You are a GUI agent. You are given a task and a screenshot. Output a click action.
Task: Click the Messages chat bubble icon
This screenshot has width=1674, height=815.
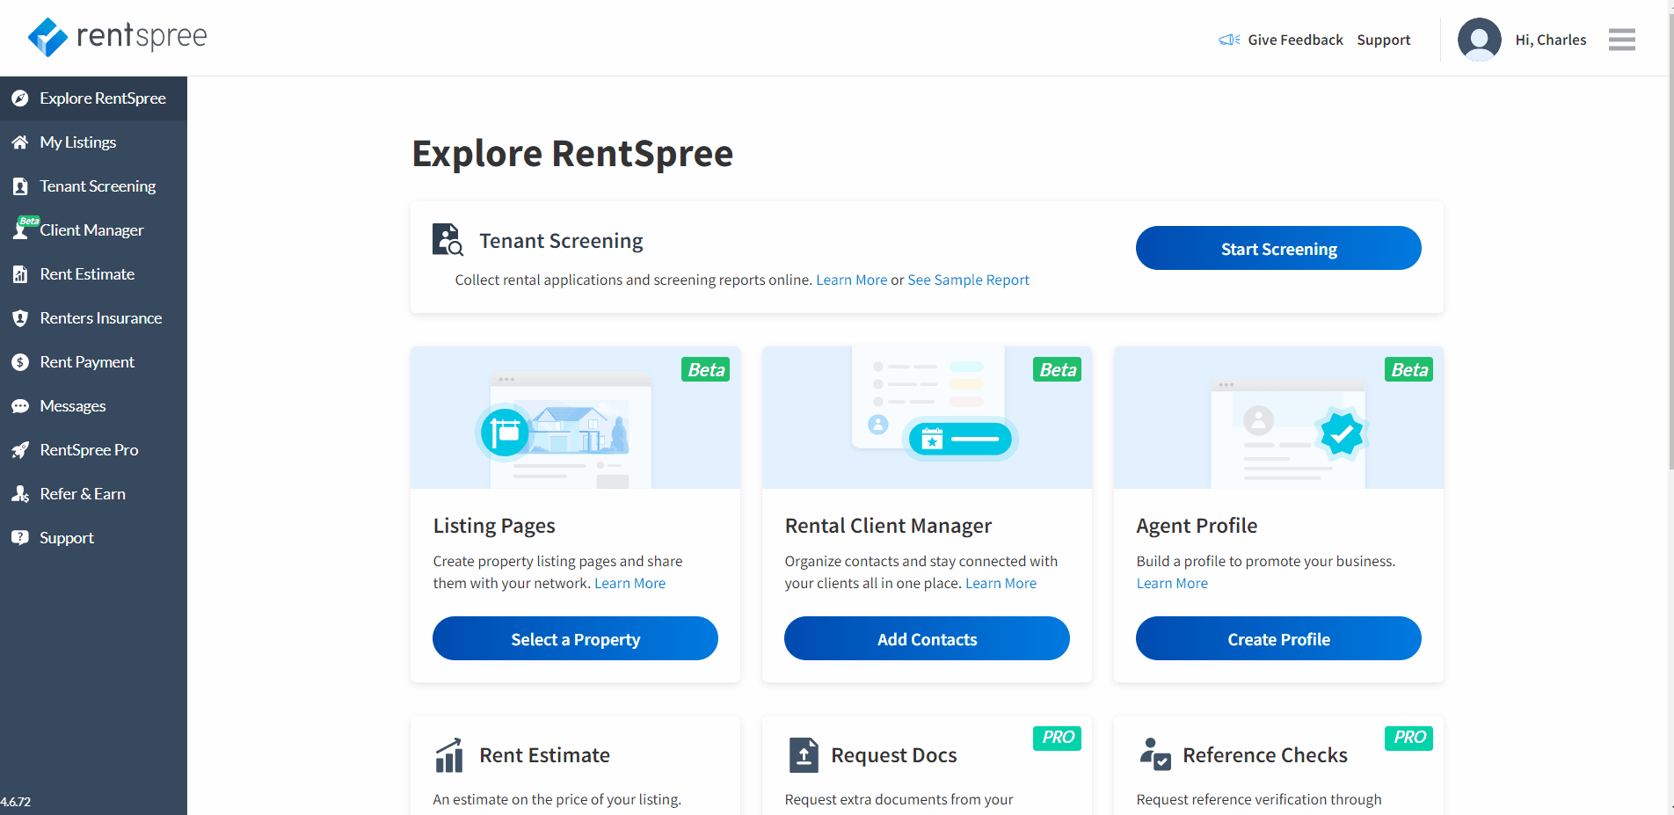20,406
